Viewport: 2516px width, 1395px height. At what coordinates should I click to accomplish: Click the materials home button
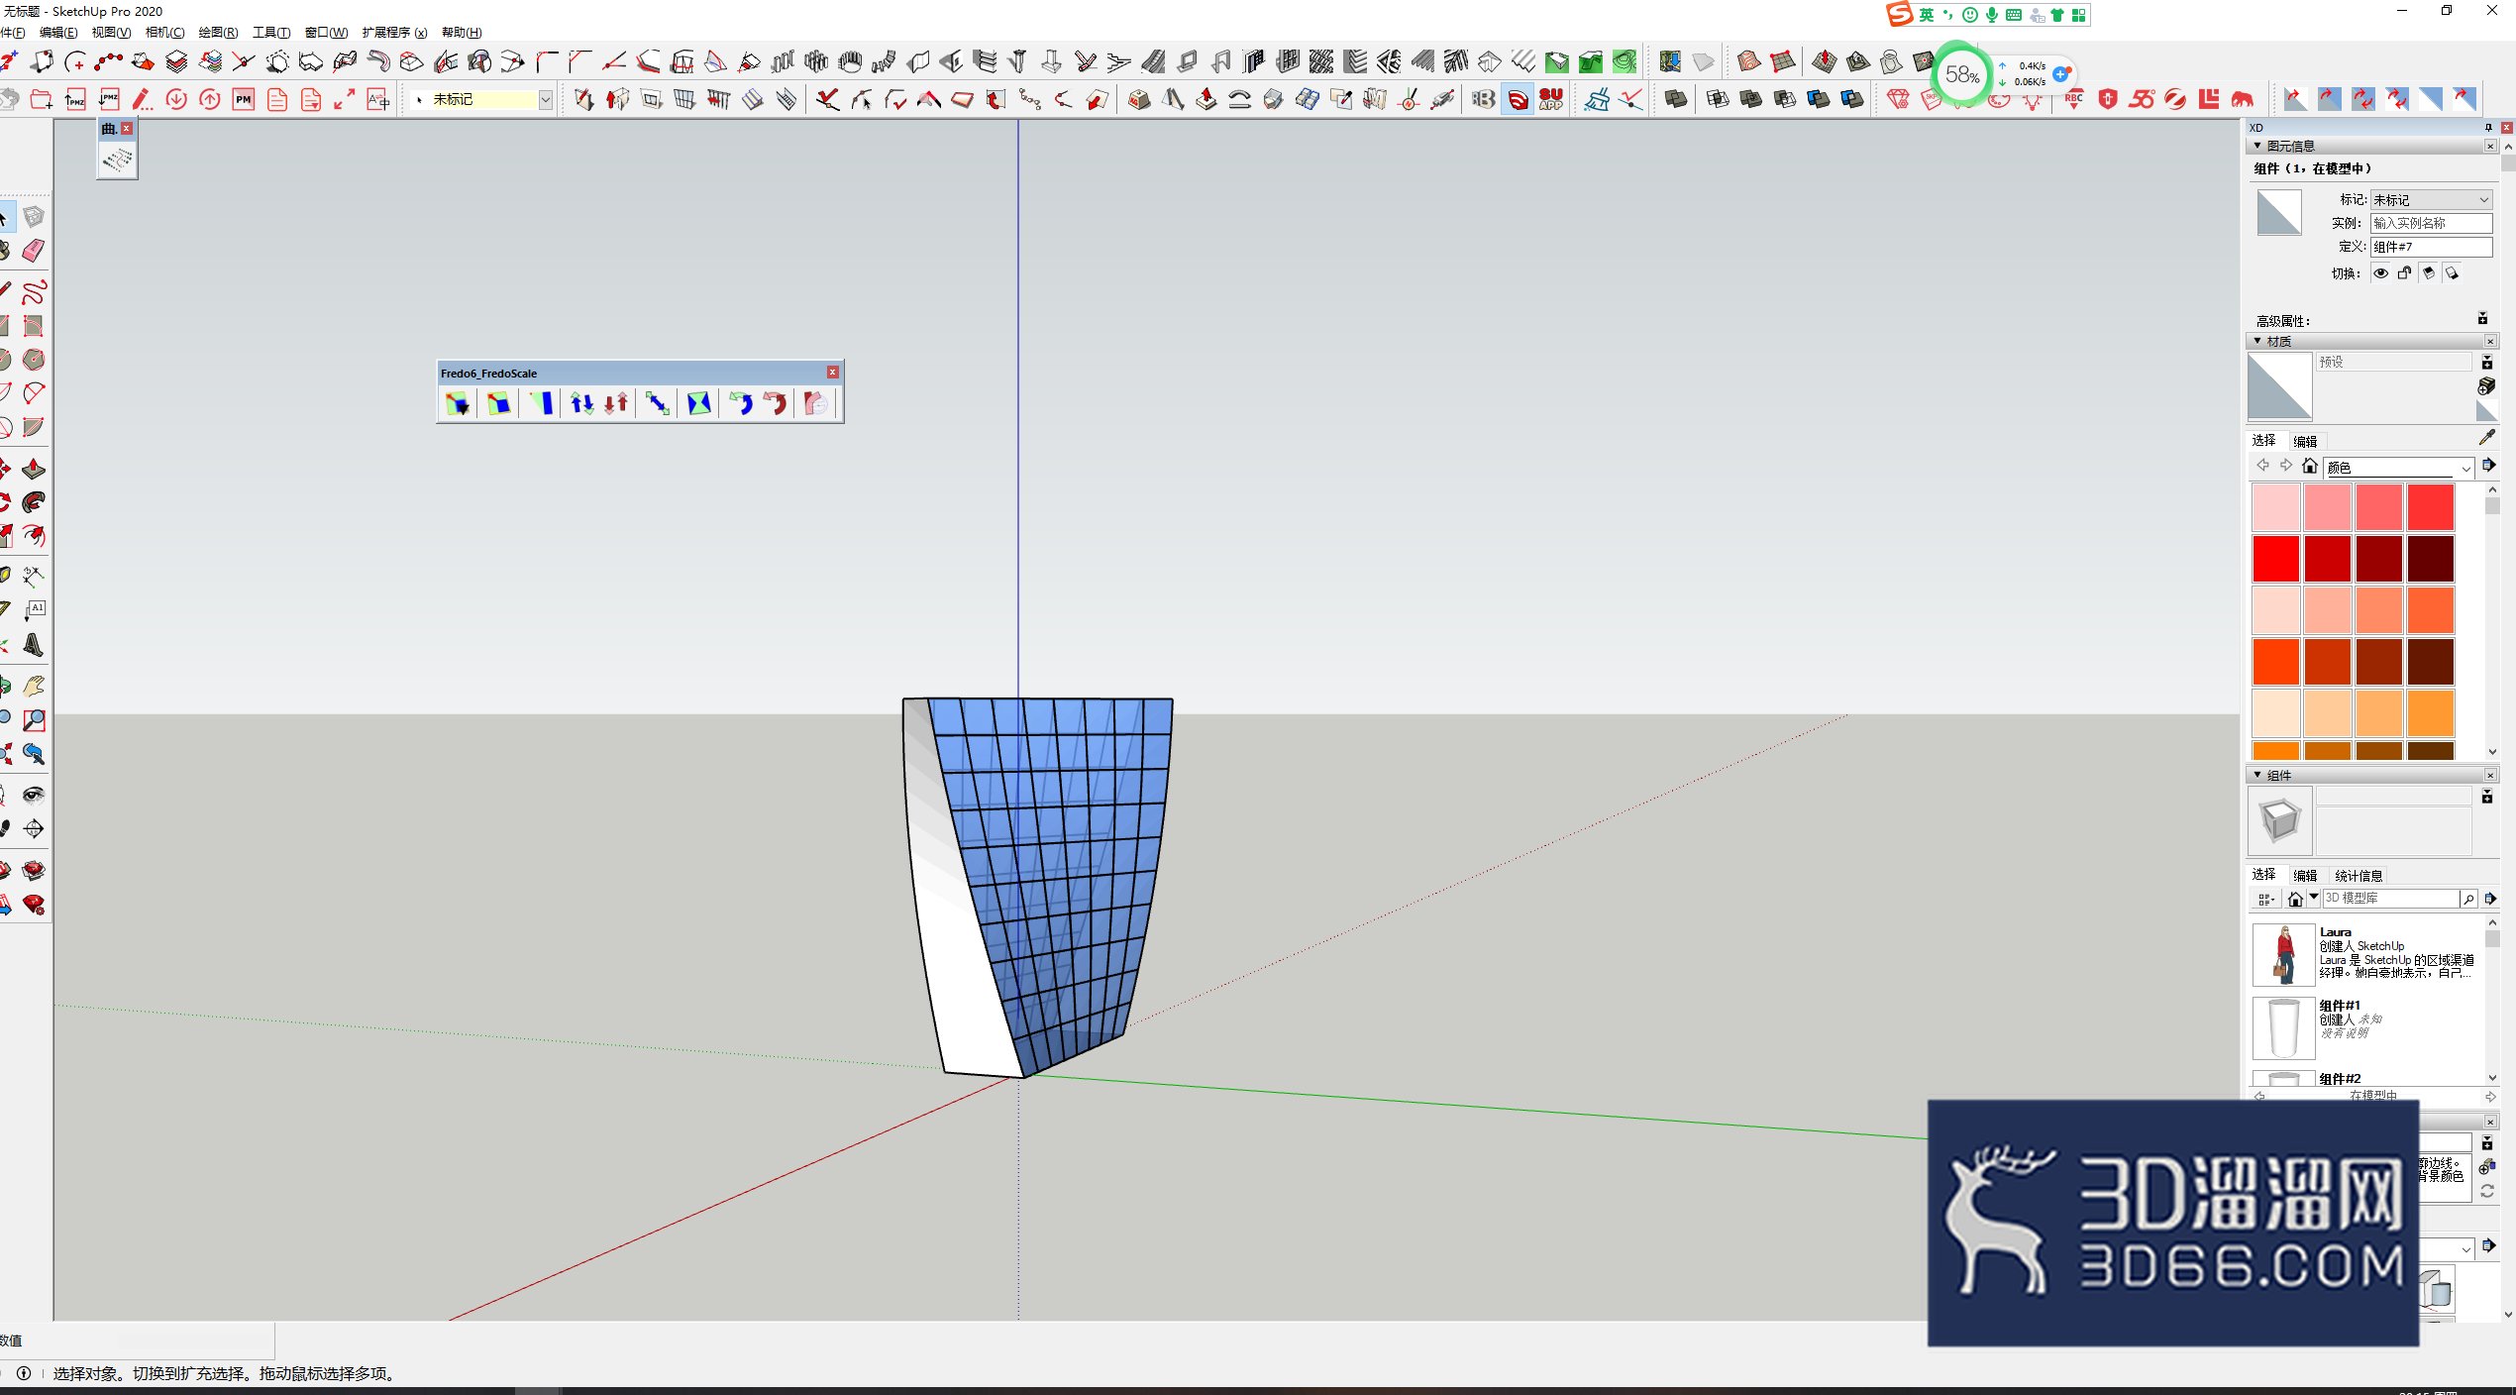(x=2310, y=467)
